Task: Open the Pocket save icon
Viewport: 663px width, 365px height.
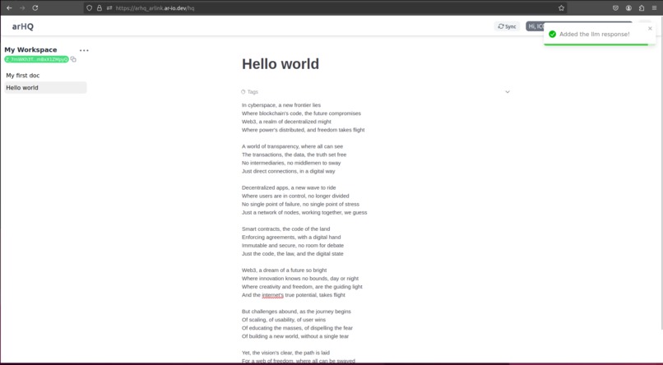Action: [615, 7]
